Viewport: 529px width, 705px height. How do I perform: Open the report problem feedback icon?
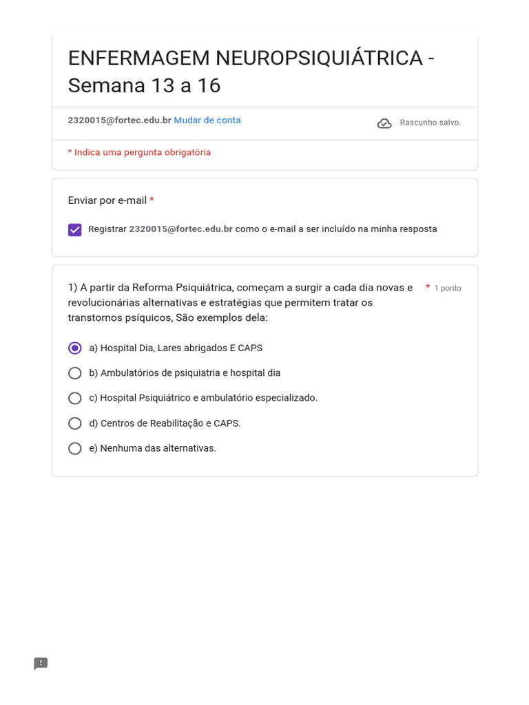(41, 664)
